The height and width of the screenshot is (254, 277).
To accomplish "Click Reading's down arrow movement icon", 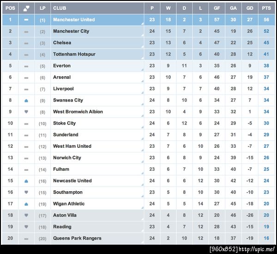I will click(x=26, y=227).
